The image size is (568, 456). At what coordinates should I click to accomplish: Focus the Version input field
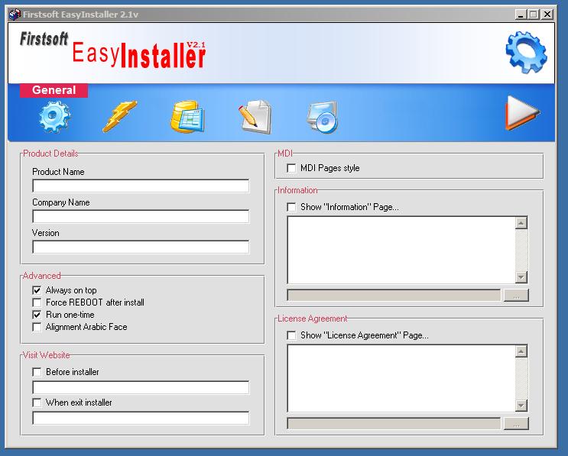(x=141, y=247)
